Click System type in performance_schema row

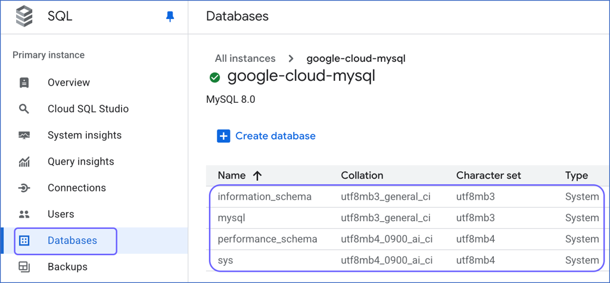tap(582, 239)
